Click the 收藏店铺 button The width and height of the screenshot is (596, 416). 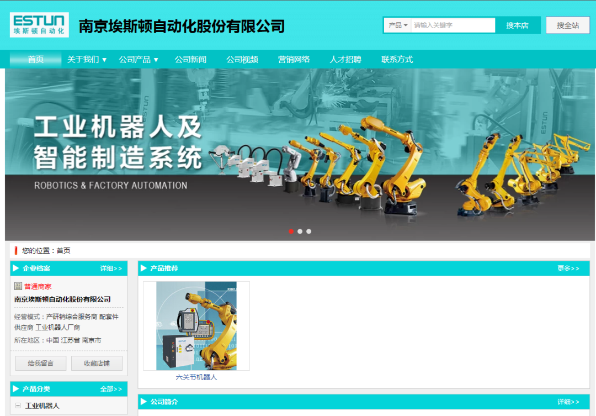tap(97, 364)
